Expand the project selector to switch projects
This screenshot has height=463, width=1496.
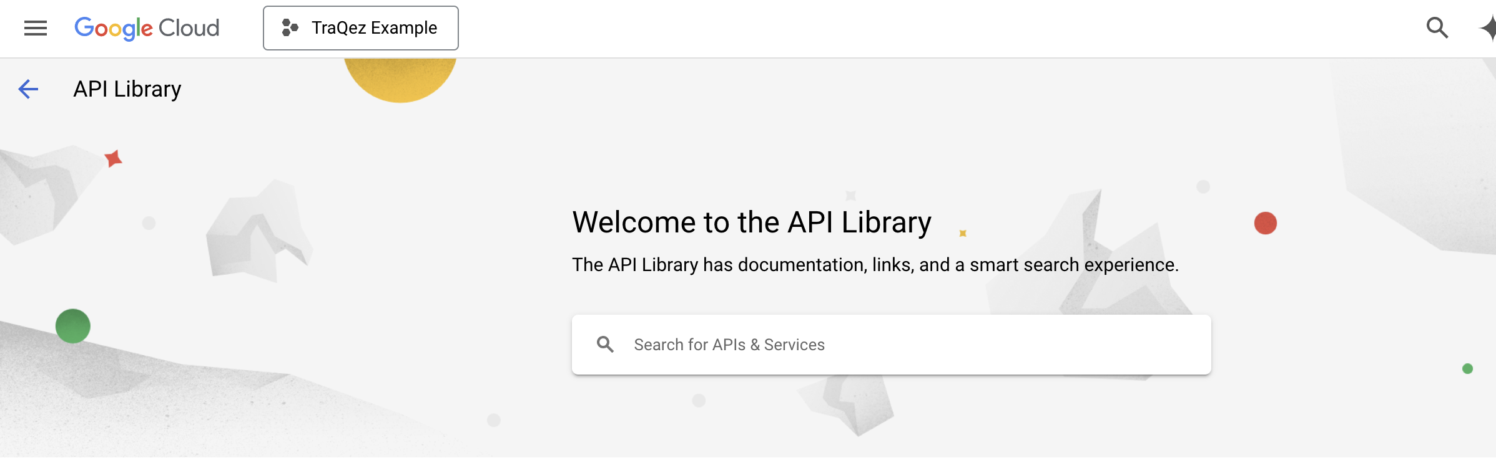pos(361,27)
